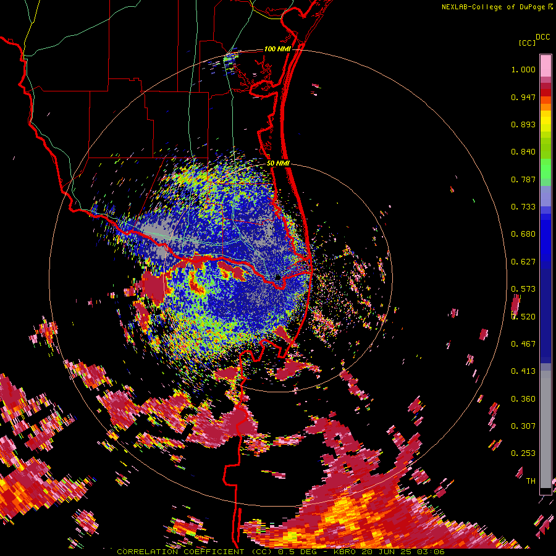Click the 0.253 color scale value
The width and height of the screenshot is (556, 556).
pos(523,453)
